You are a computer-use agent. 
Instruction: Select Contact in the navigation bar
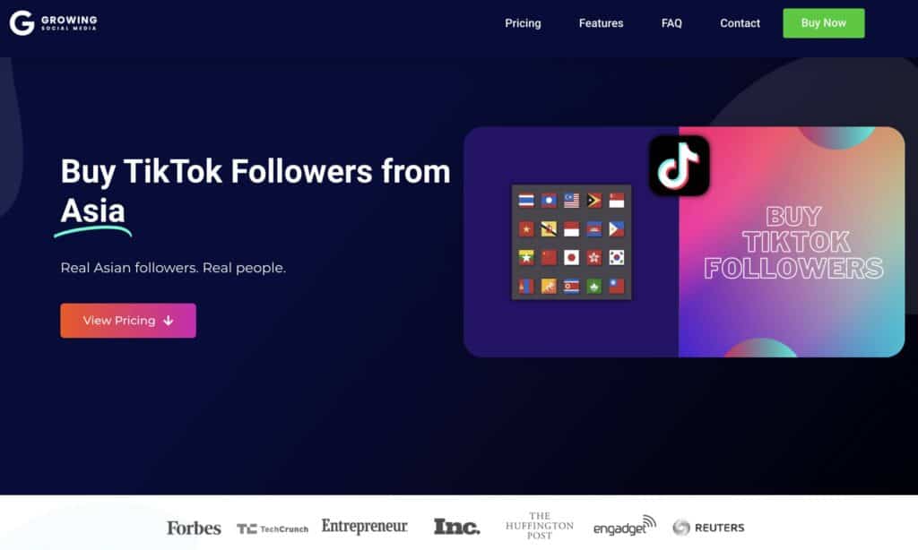(740, 23)
